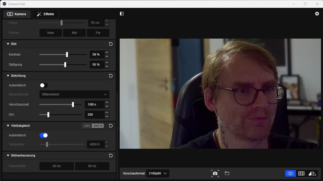Collapse the Bild section
Viewport: 323px width, 181px height.
(8, 44)
